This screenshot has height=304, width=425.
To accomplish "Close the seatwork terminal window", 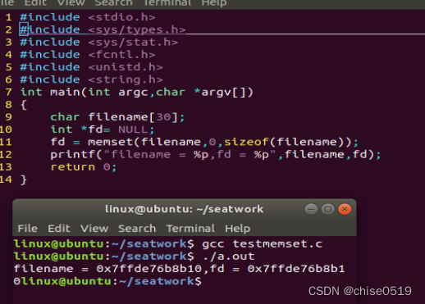I will (345, 209).
